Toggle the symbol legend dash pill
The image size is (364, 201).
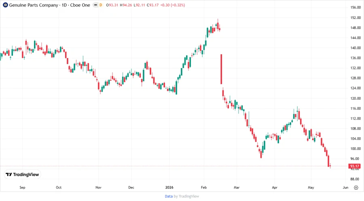95,5
